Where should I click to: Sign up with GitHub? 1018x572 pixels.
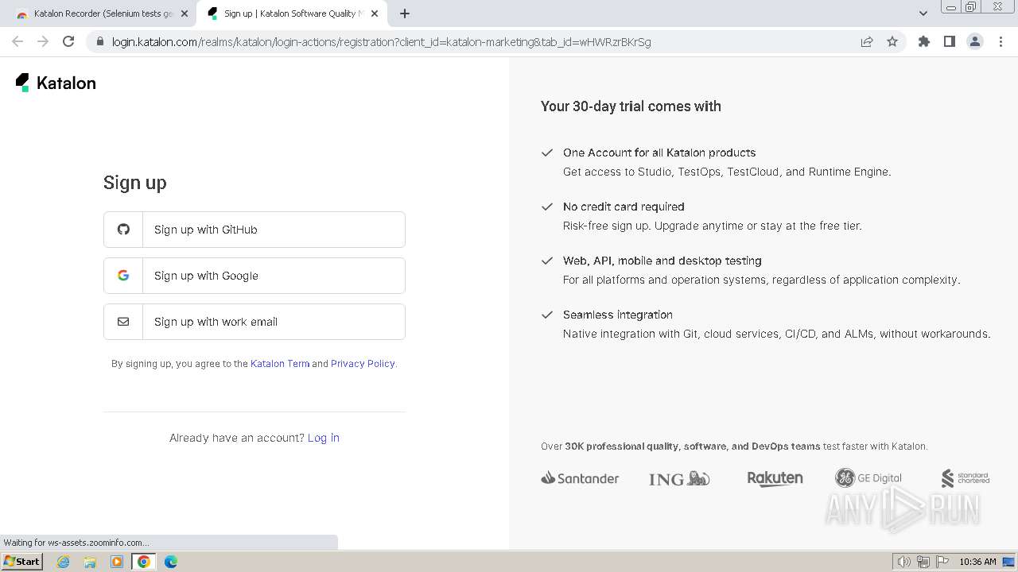[x=254, y=230]
